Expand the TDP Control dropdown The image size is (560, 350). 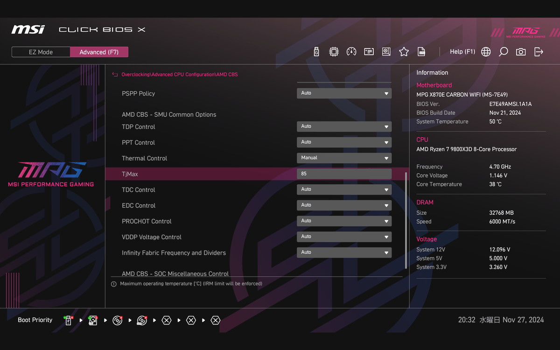(344, 126)
